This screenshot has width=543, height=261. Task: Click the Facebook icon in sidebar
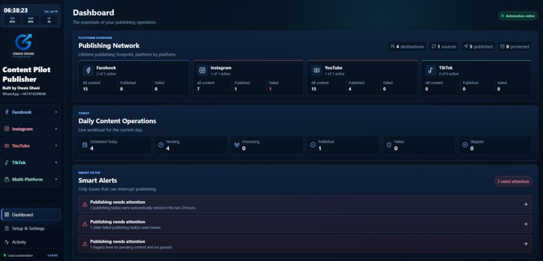[x=7, y=112]
